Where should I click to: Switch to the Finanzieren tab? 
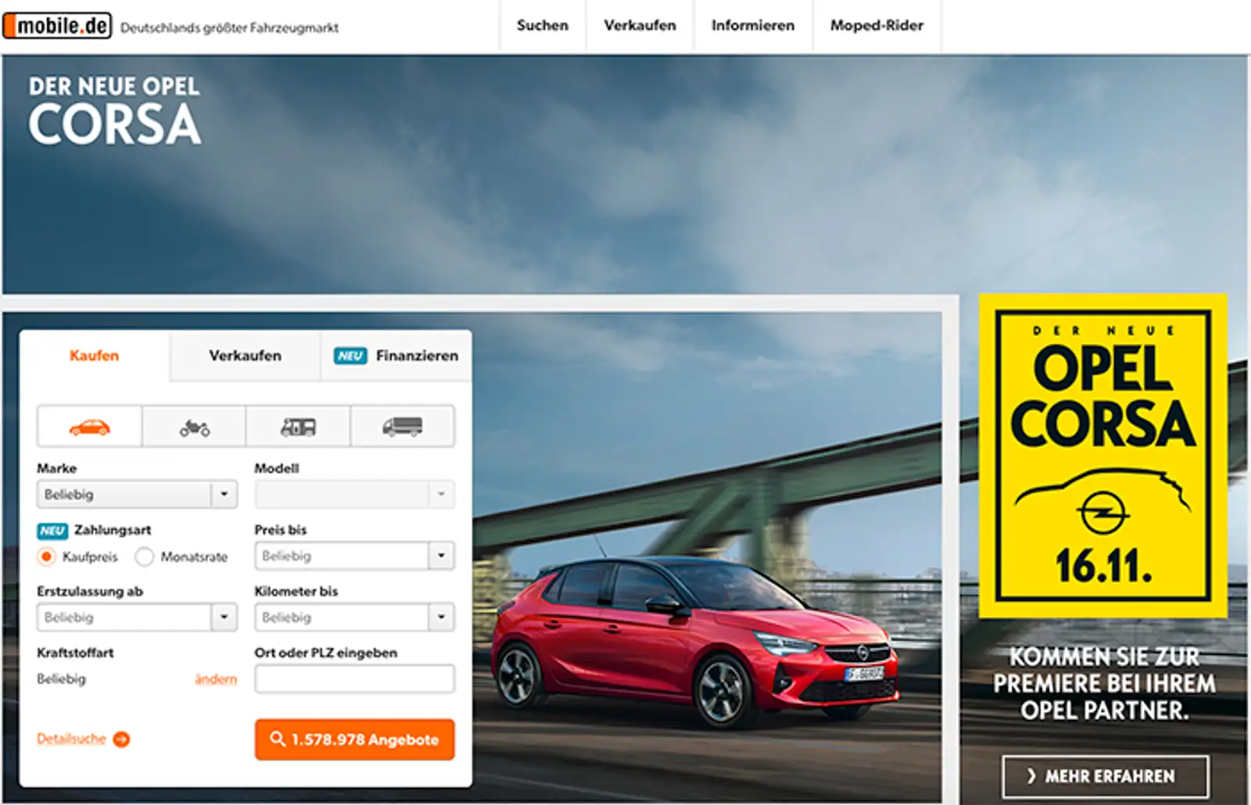pos(396,356)
